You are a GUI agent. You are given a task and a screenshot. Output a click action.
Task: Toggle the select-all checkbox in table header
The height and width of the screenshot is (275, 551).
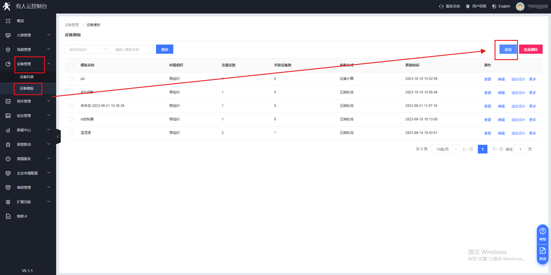pyautogui.click(x=71, y=65)
